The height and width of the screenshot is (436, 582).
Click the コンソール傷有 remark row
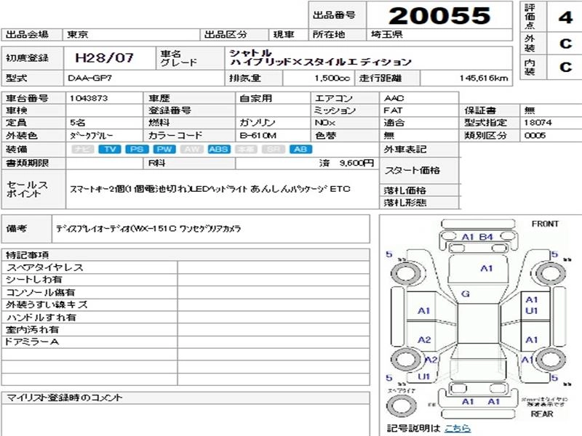[89, 292]
